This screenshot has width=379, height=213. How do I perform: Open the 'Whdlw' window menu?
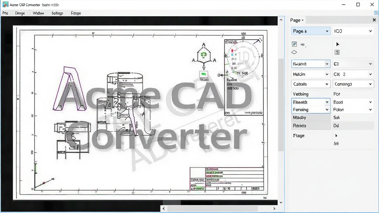tap(38, 13)
